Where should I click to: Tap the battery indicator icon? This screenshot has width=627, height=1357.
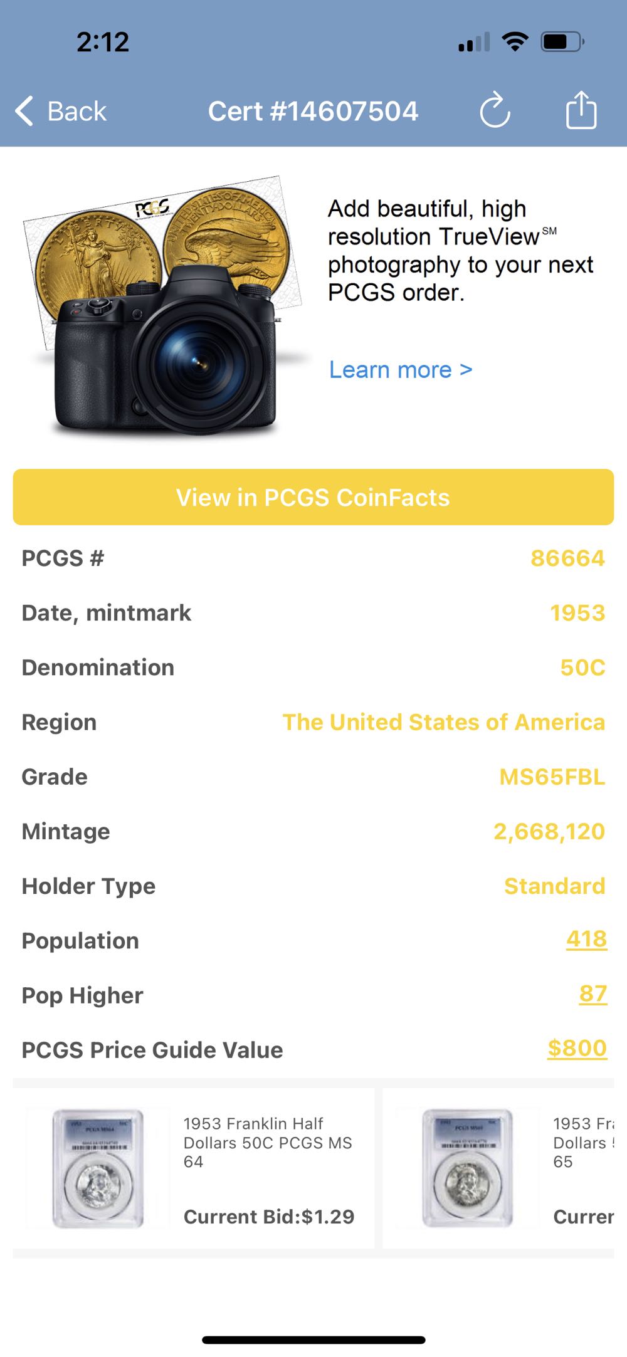[x=562, y=42]
